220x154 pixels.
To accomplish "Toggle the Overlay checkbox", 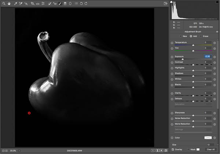I will click(x=173, y=149).
